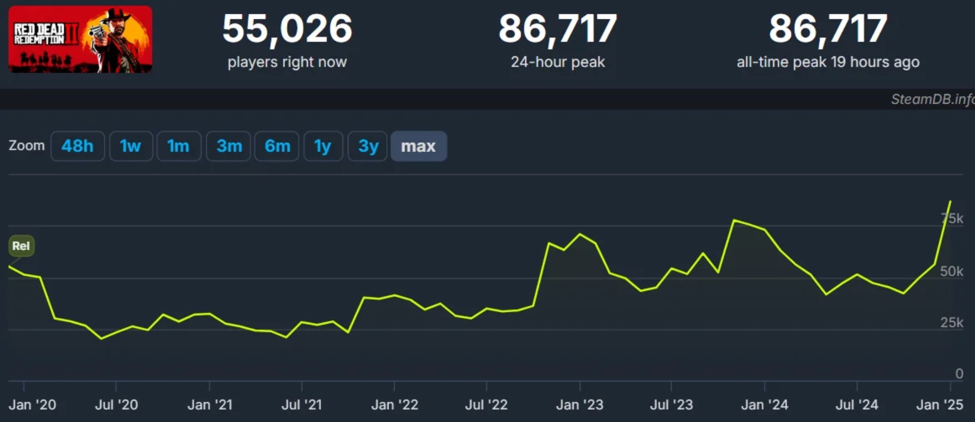Image resolution: width=975 pixels, height=422 pixels.
Task: Click the Rel release marker flag
Action: click(21, 246)
